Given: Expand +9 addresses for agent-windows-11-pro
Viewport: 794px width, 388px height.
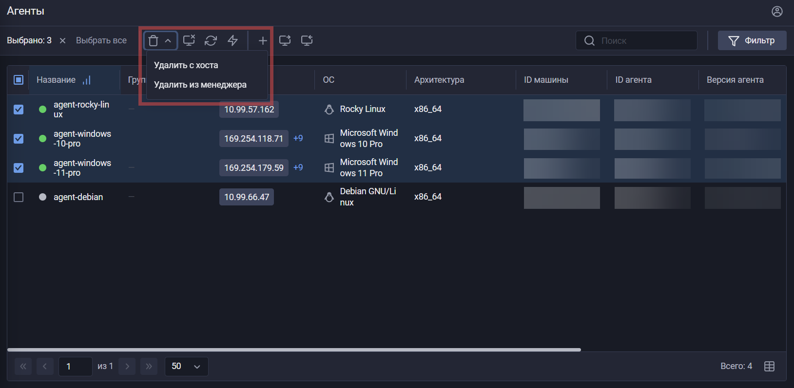Looking at the screenshot, I should 298,167.
